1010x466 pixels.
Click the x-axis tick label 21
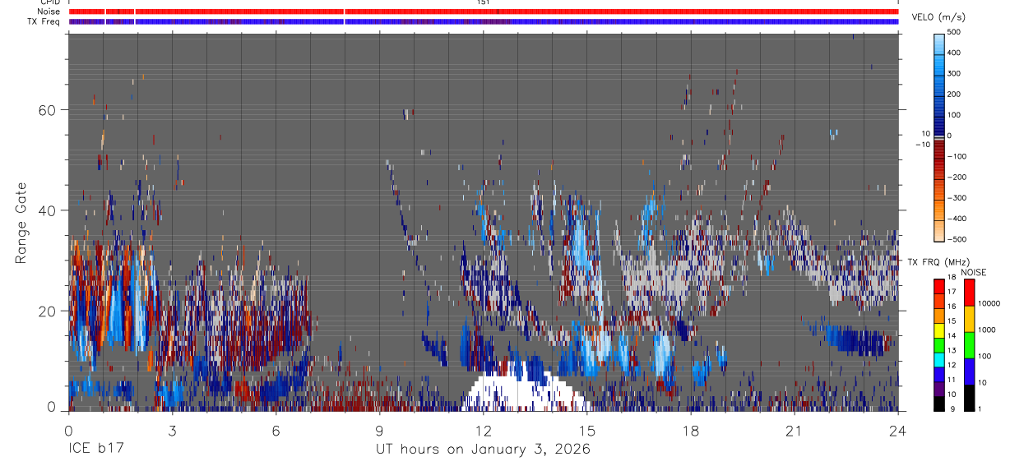click(x=794, y=431)
